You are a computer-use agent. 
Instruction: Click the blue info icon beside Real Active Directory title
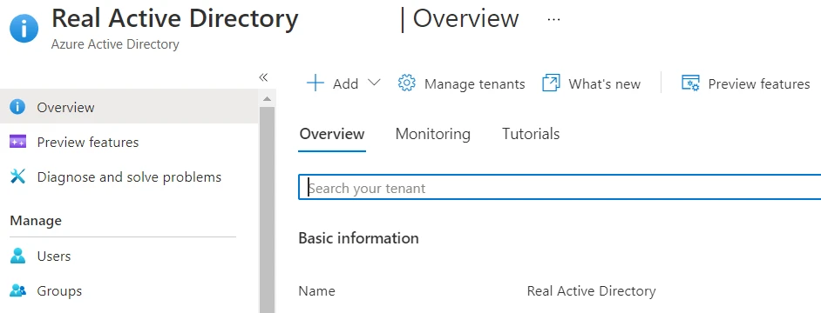[24, 28]
